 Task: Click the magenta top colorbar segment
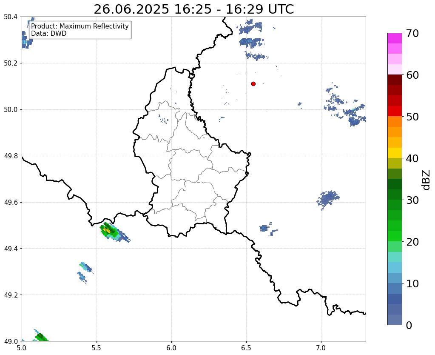(395, 38)
